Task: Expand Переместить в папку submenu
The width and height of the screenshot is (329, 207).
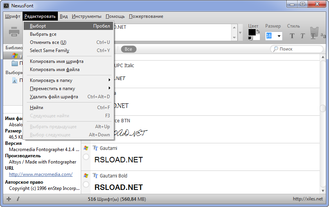Action: coord(109,88)
